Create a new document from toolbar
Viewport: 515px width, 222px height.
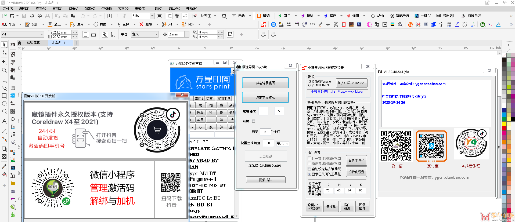pos(4,16)
